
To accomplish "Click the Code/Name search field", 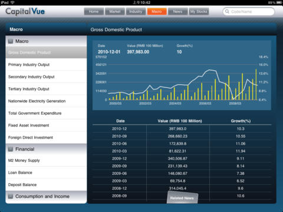I will [x=249, y=12].
